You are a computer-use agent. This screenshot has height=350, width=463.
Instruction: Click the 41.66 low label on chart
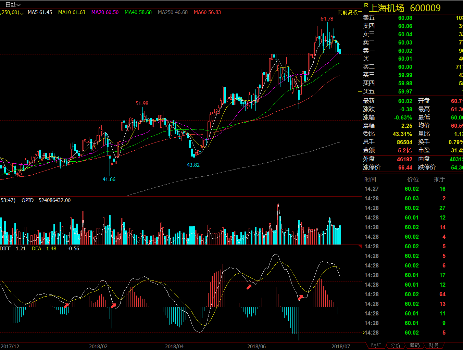[109, 179]
